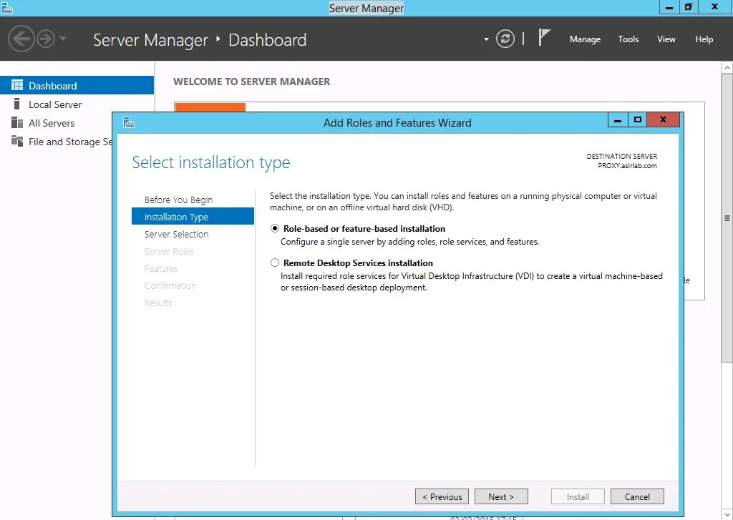Click the breadcrumb arrow between Server Manager and Dashboard
733x520 pixels.
pos(218,39)
